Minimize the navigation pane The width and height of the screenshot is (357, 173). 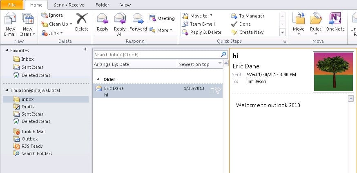(85, 49)
